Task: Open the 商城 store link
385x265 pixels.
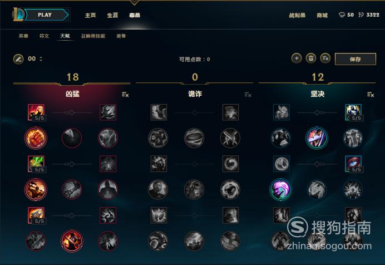Action: pyautogui.click(x=322, y=15)
